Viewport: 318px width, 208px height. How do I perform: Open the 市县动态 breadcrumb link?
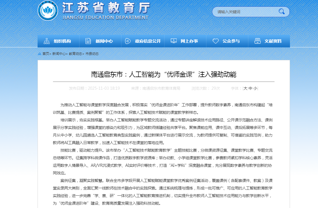pyautogui.click(x=92, y=54)
